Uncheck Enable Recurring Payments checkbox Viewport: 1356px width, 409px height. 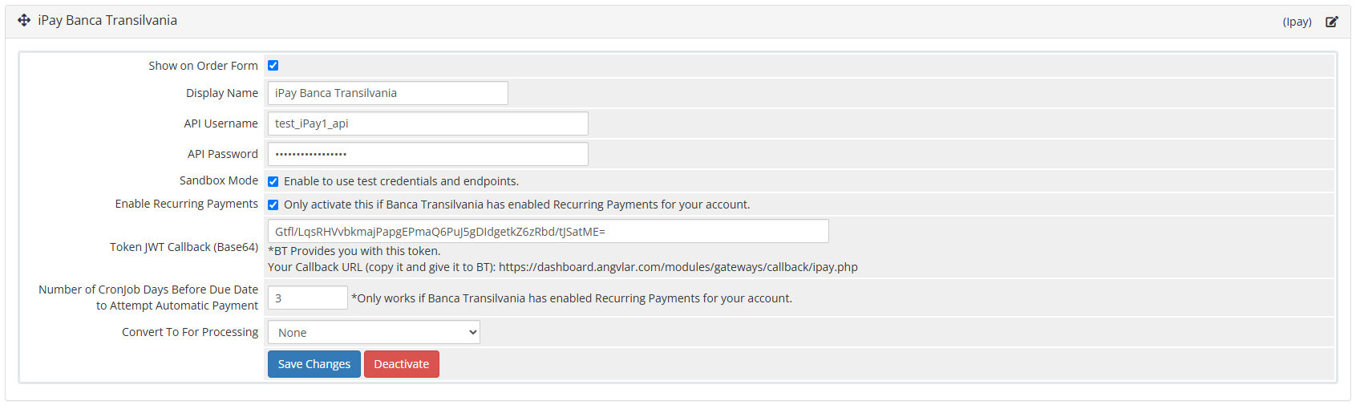[x=273, y=204]
